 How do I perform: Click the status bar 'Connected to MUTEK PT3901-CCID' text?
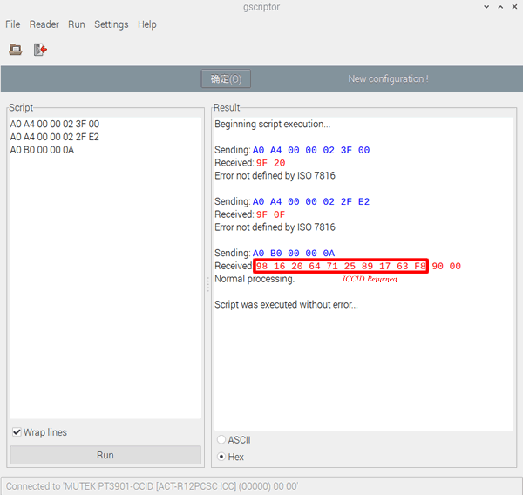coord(152,486)
